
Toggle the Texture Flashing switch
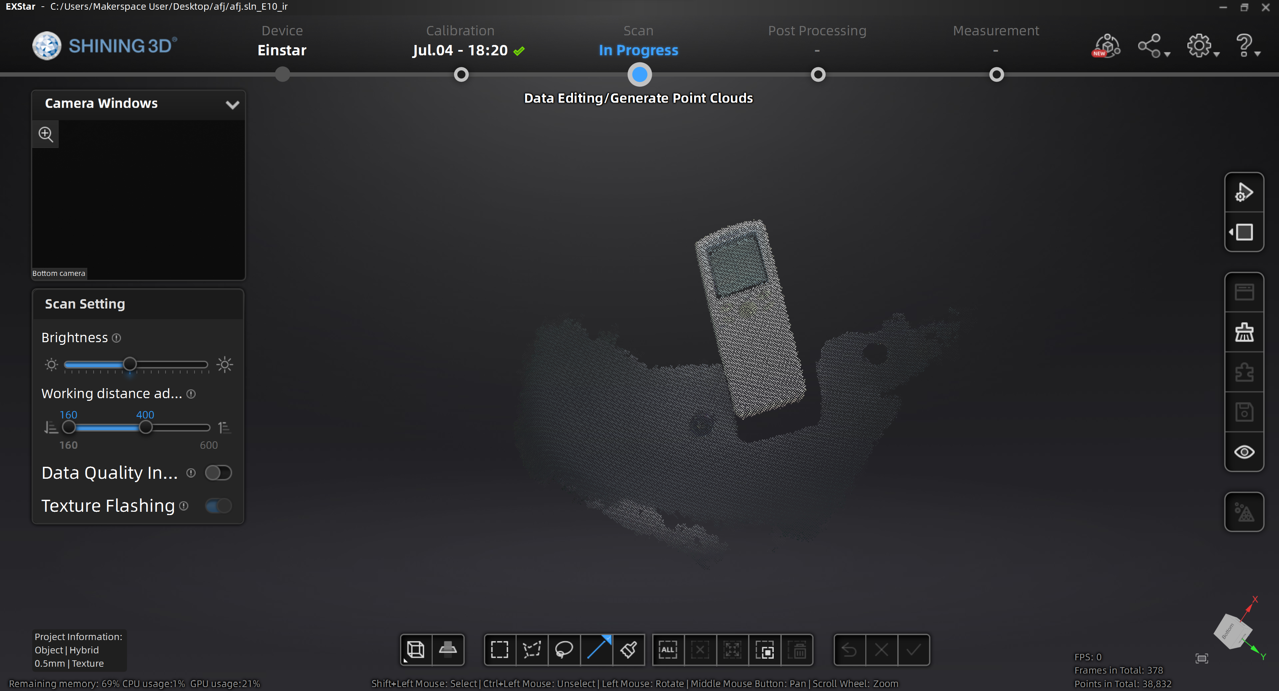218,506
